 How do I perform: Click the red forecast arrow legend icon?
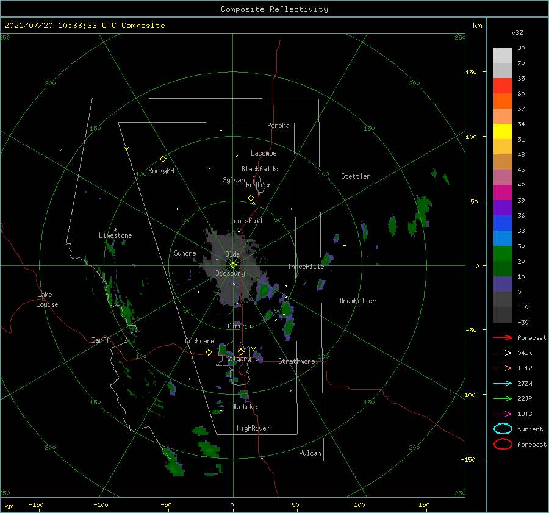[503, 337]
